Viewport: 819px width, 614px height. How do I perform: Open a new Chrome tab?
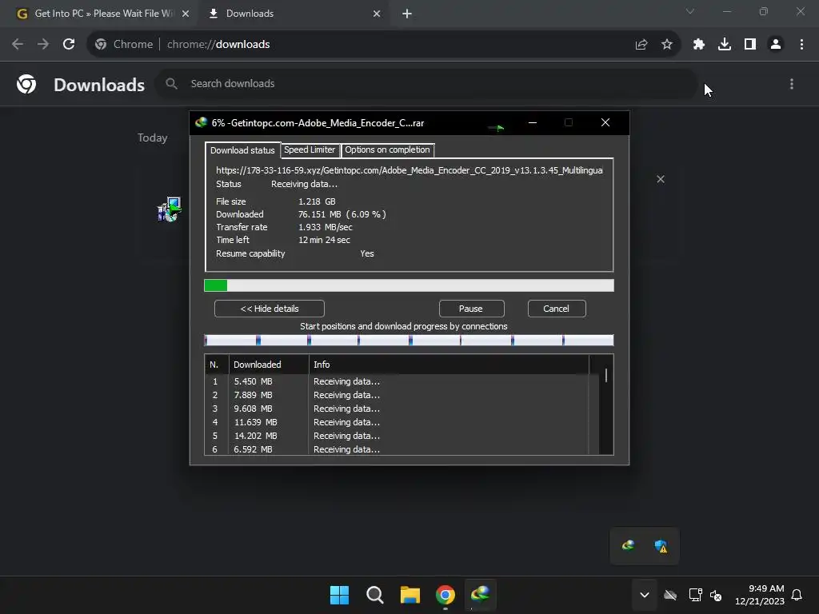[407, 14]
